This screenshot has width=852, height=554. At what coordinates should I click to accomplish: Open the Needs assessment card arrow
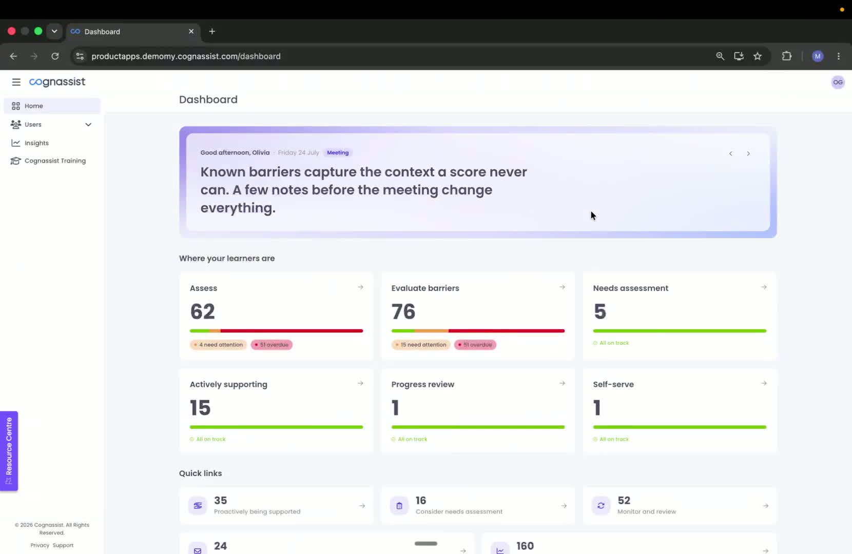point(764,287)
